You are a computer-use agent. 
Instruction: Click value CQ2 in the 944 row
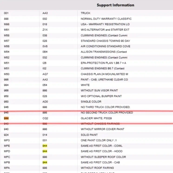45,118
